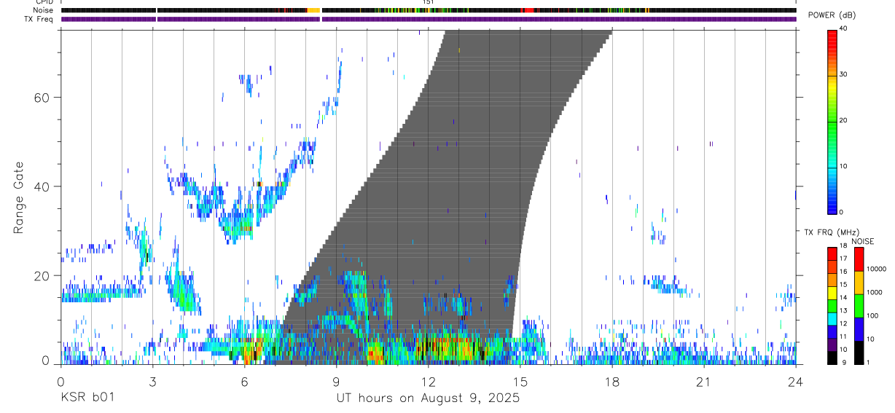Viewport: 895px width, 413px height.
Task: Click the '10000' value on the noise scale
Action: (876, 270)
